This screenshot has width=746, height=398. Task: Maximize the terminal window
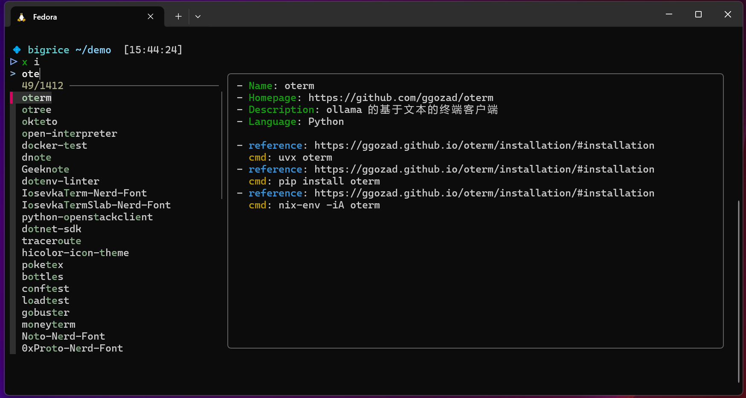[698, 14]
